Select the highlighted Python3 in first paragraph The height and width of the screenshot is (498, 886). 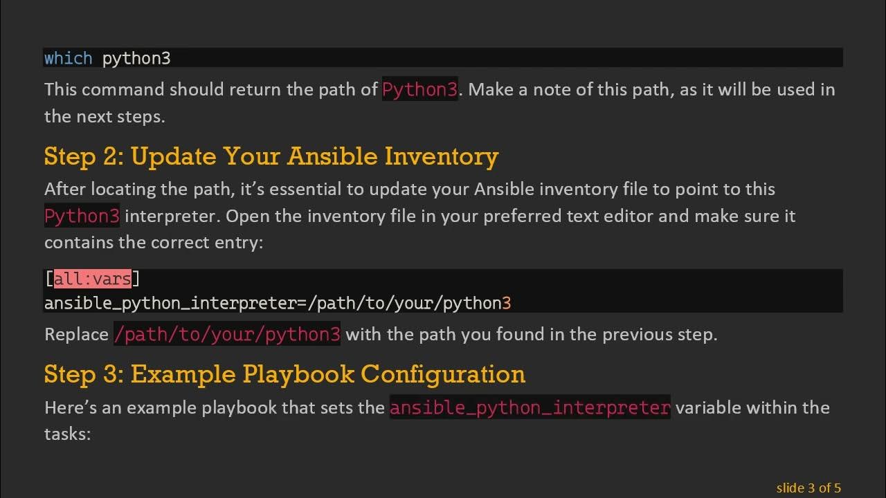point(419,89)
